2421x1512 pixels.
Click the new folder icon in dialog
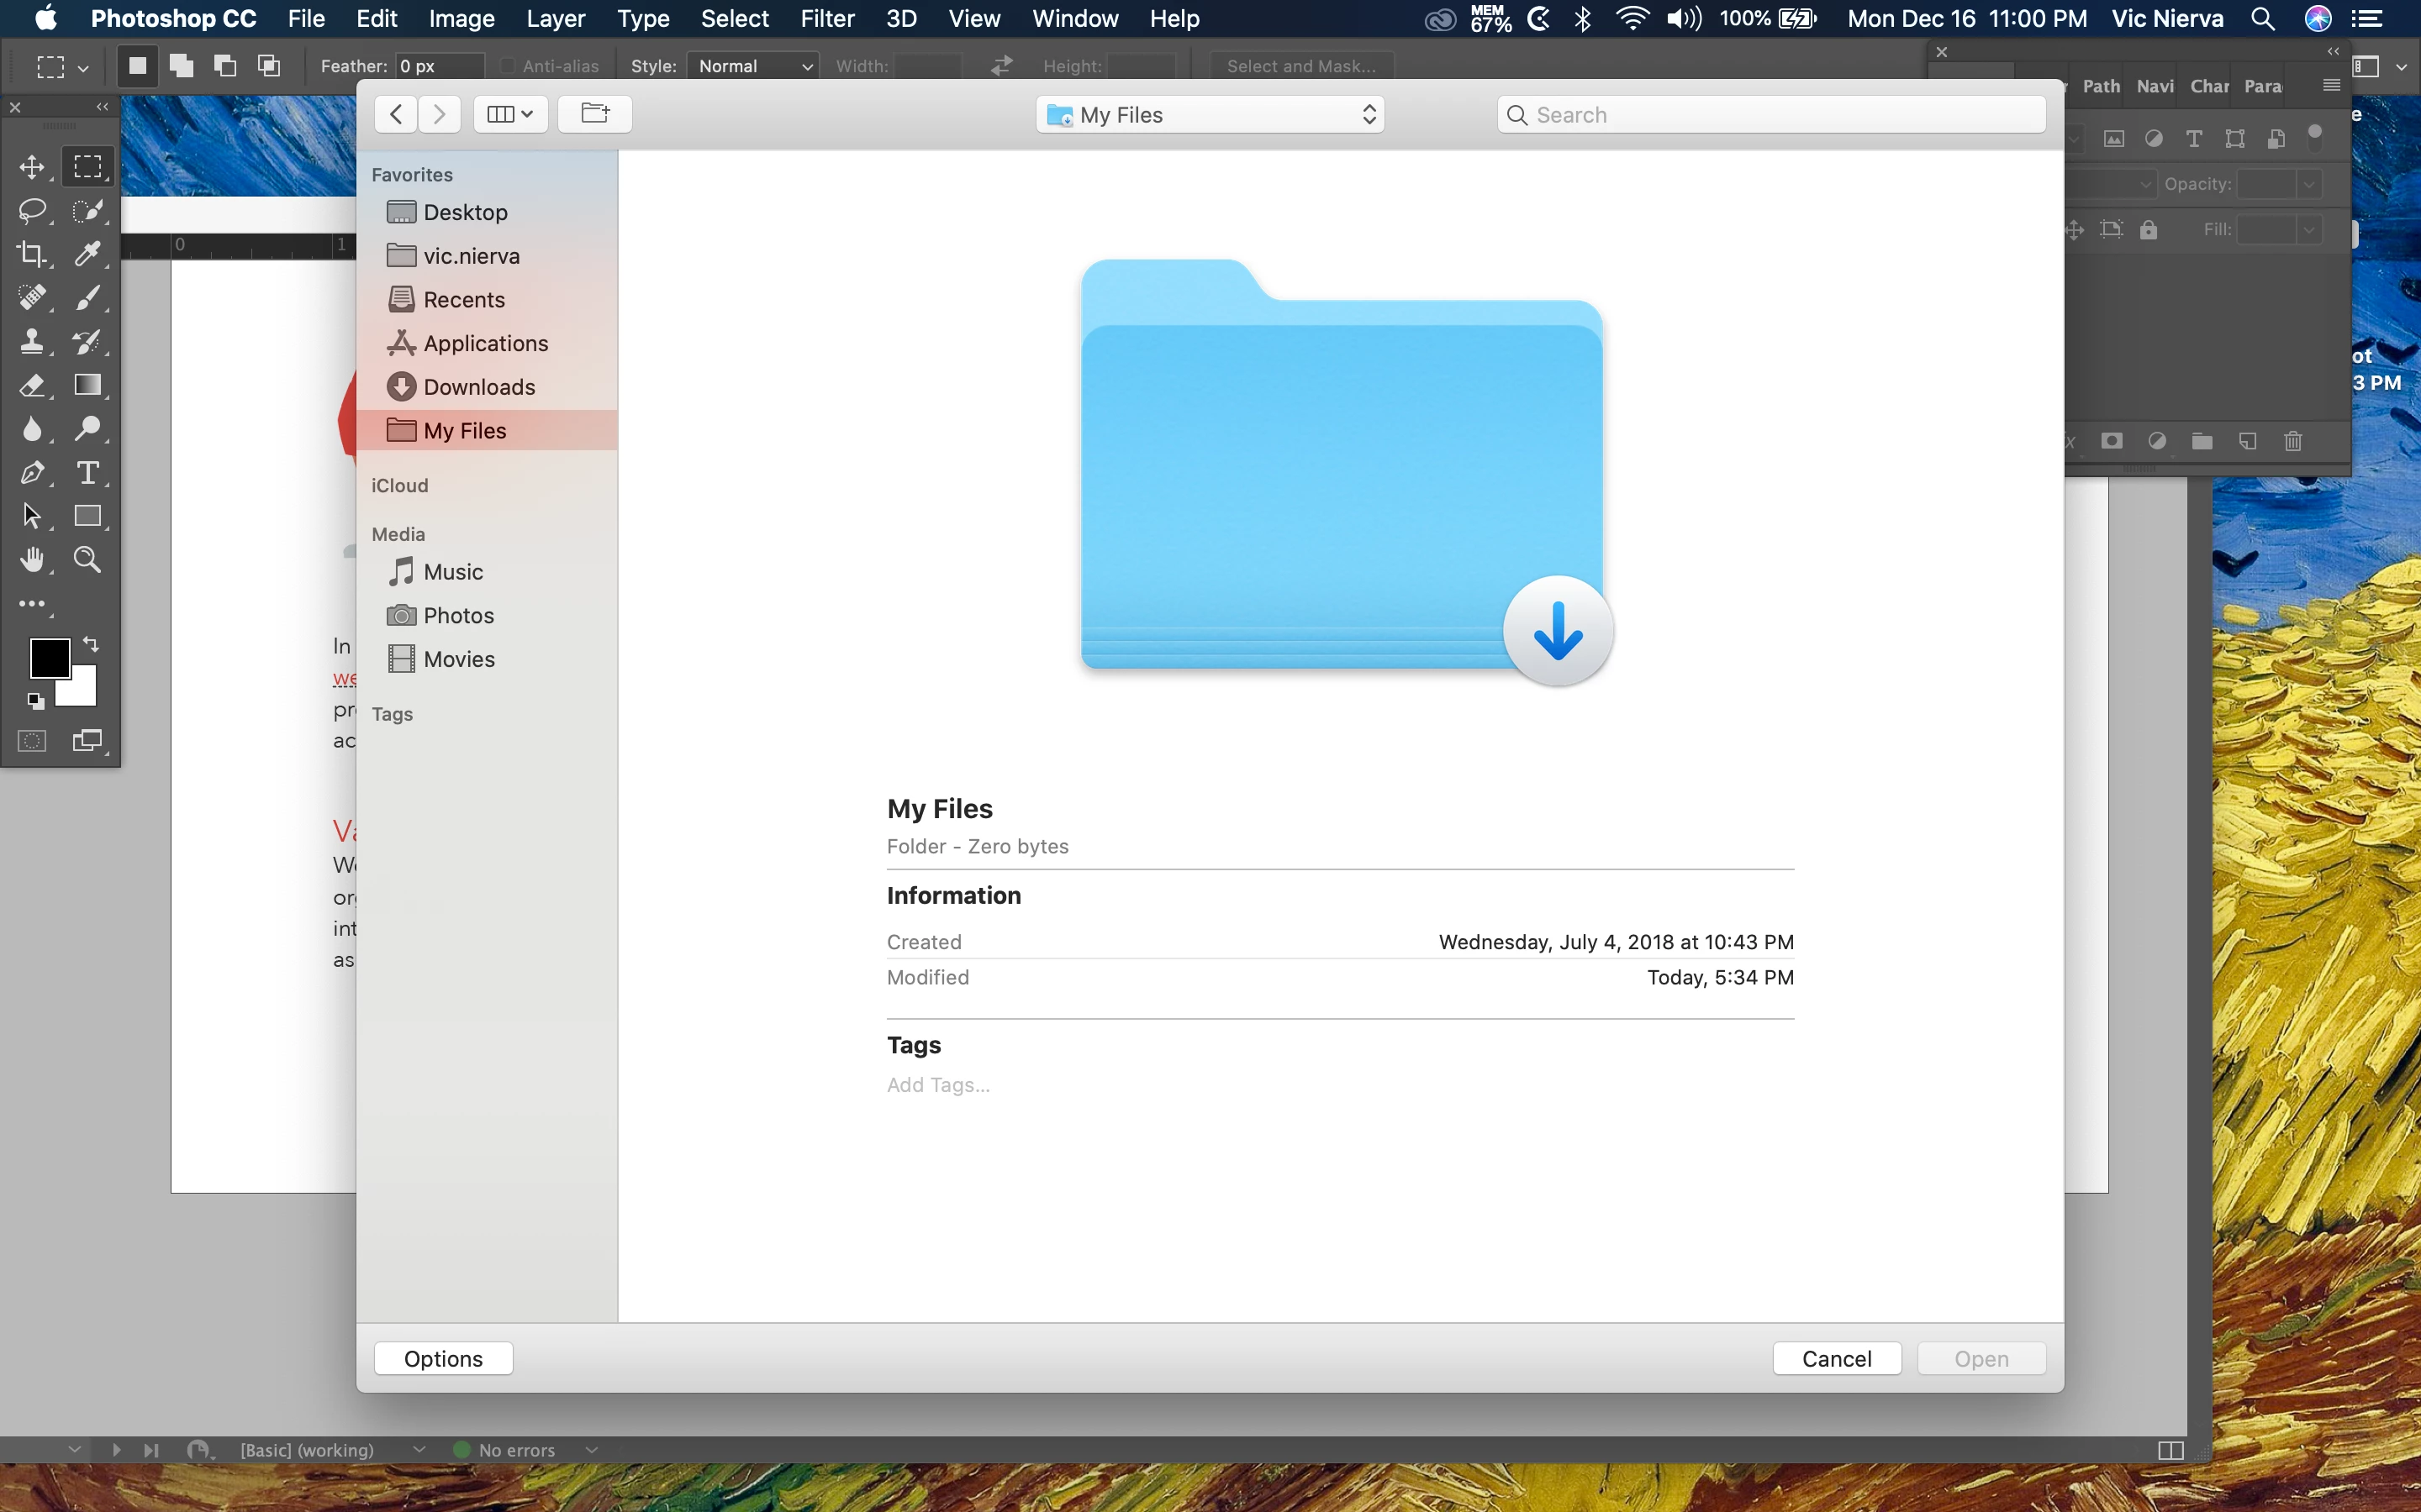(594, 114)
